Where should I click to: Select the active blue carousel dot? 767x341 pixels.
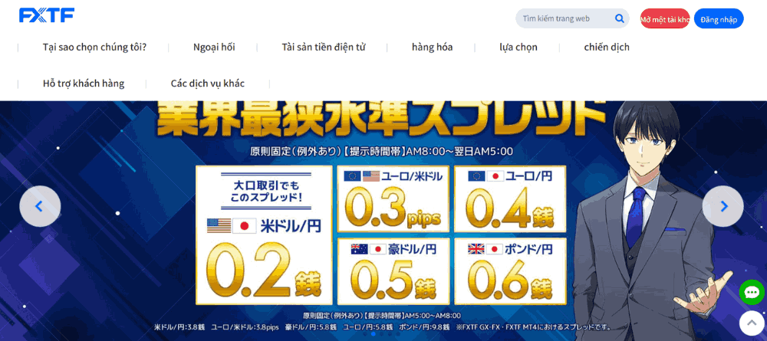point(373,334)
